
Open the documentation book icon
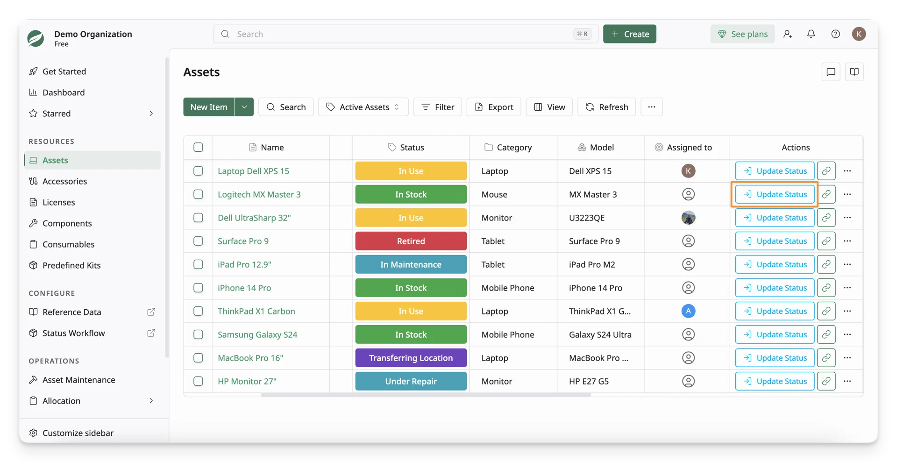tap(854, 71)
